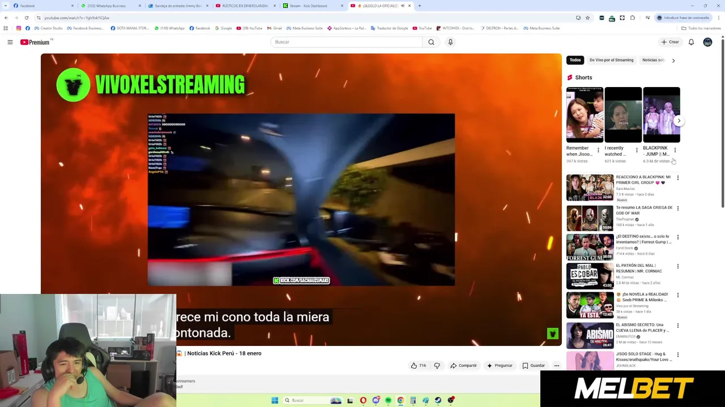Open 'Te resumo LA SAGA GRIEGA' video thumbnail
Image resolution: width=725 pixels, height=407 pixels.
point(590,218)
